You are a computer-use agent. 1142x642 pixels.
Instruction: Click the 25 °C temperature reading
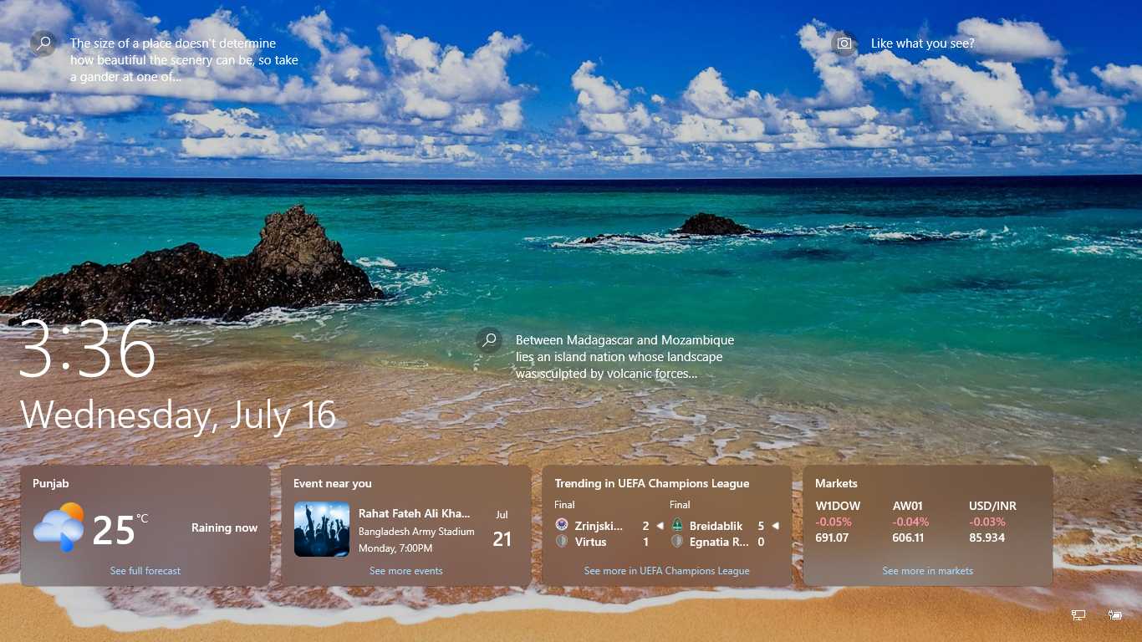(120, 529)
